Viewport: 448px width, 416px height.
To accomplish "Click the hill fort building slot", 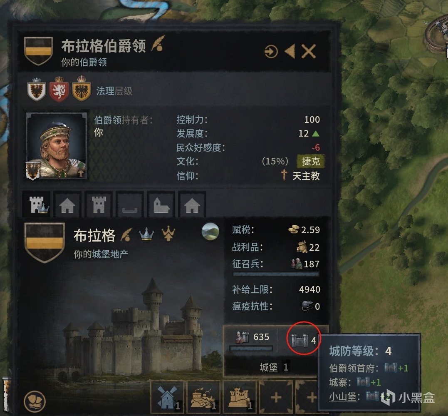I will 240,397.
